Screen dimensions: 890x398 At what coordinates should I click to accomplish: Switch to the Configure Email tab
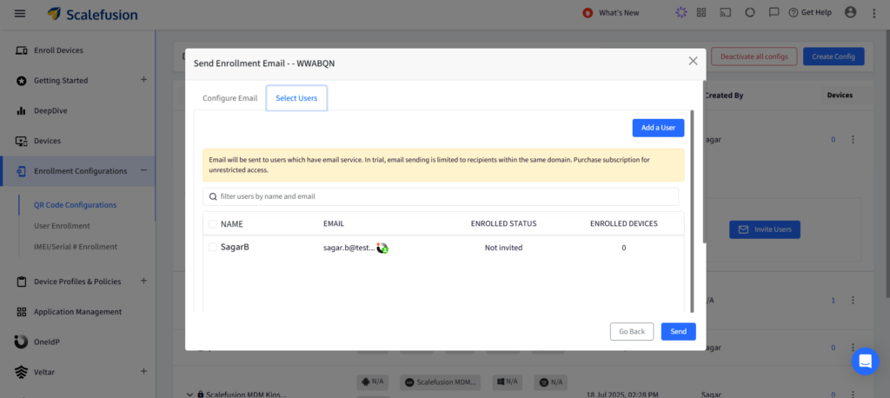point(229,98)
